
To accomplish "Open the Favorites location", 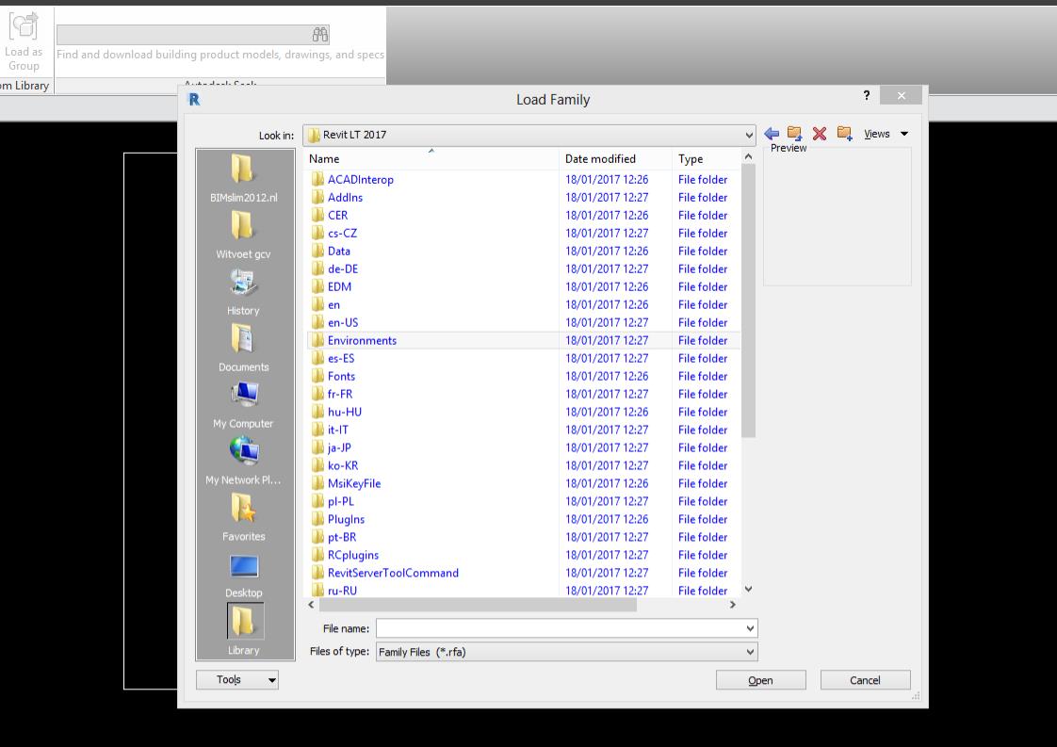I will click(243, 517).
